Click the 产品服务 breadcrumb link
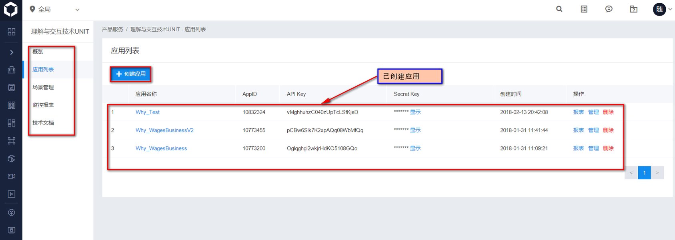This screenshot has height=240, width=675. tap(112, 30)
